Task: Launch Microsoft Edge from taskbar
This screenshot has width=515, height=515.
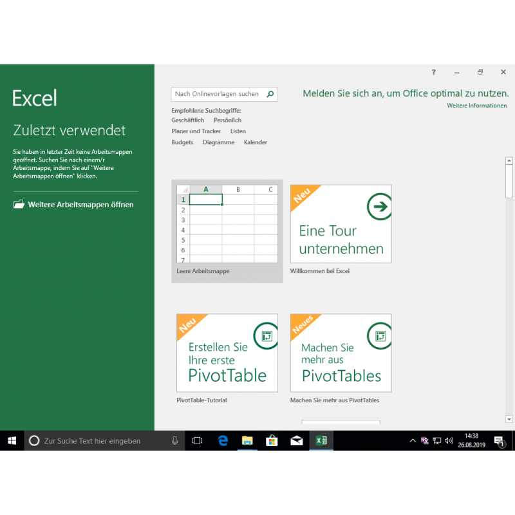Action: [x=223, y=440]
